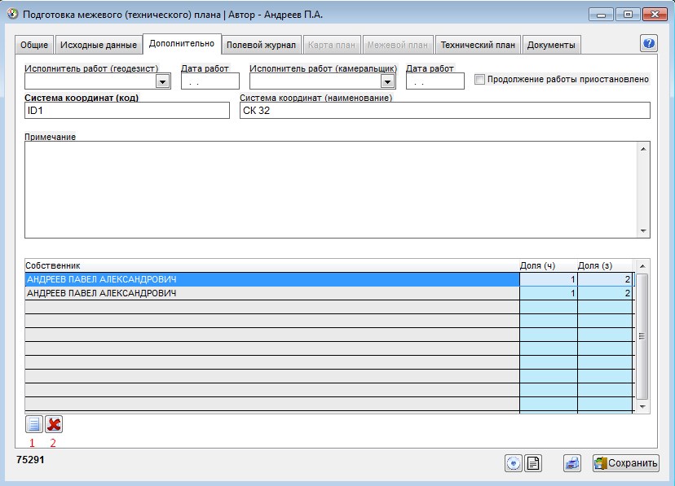Click the document page icon at the bottom
This screenshot has width=675, height=486.
[x=533, y=462]
